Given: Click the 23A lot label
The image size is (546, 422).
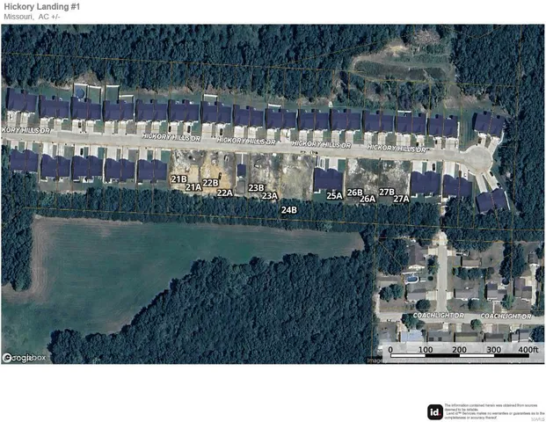Looking at the screenshot, I should [270, 196].
